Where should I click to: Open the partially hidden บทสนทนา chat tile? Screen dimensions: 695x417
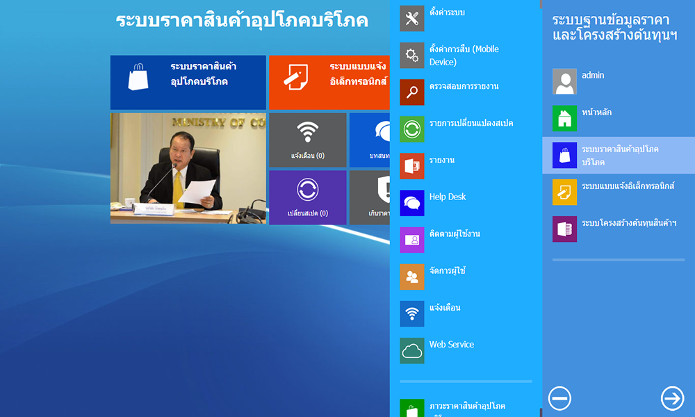pyautogui.click(x=370, y=140)
